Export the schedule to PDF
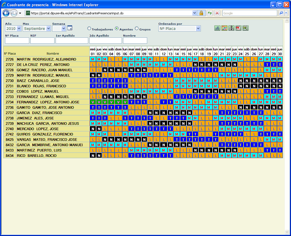Image resolution: width=291 pixels, height=236 pixels. click(238, 28)
